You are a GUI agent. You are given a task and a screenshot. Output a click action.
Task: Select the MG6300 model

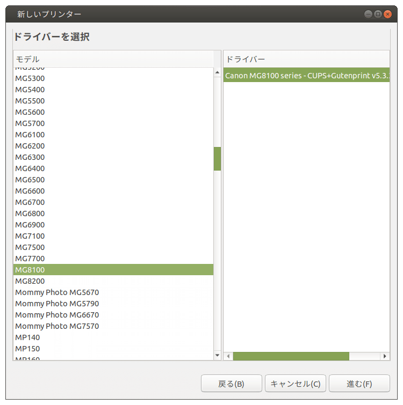pyautogui.click(x=113, y=157)
